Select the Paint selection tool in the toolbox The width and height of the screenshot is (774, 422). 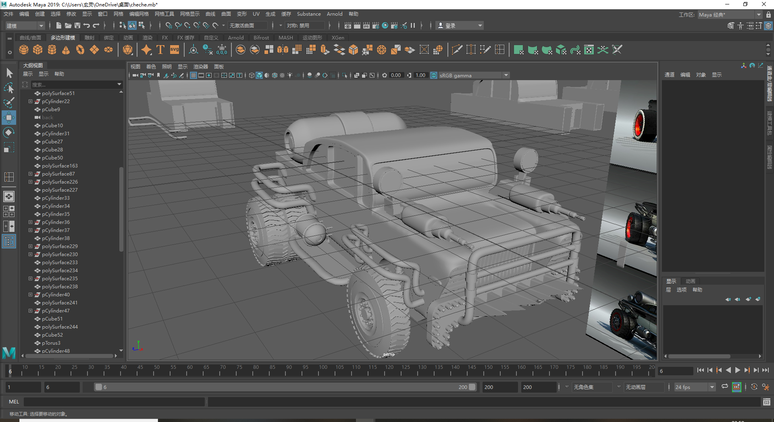9,103
